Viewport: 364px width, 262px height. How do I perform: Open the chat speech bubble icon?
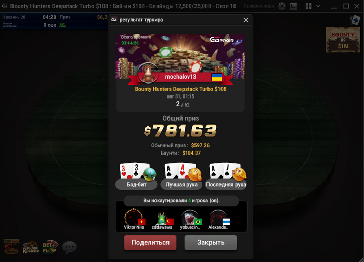[x=70, y=247]
